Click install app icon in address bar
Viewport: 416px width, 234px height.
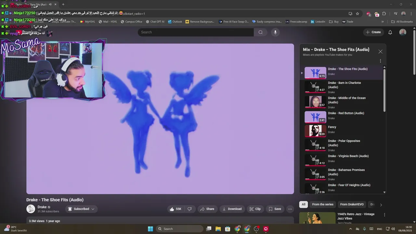350,14
